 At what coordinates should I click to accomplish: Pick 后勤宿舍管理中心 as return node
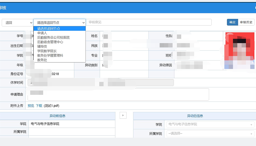[x=50, y=42]
